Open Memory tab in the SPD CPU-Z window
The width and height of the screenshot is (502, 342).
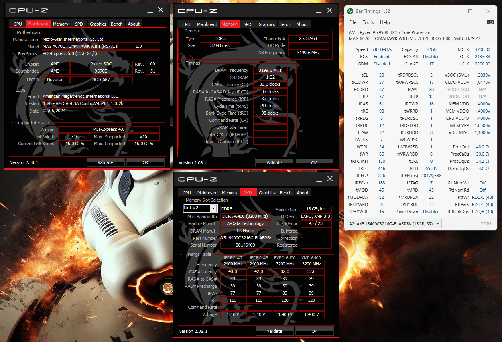(230, 192)
